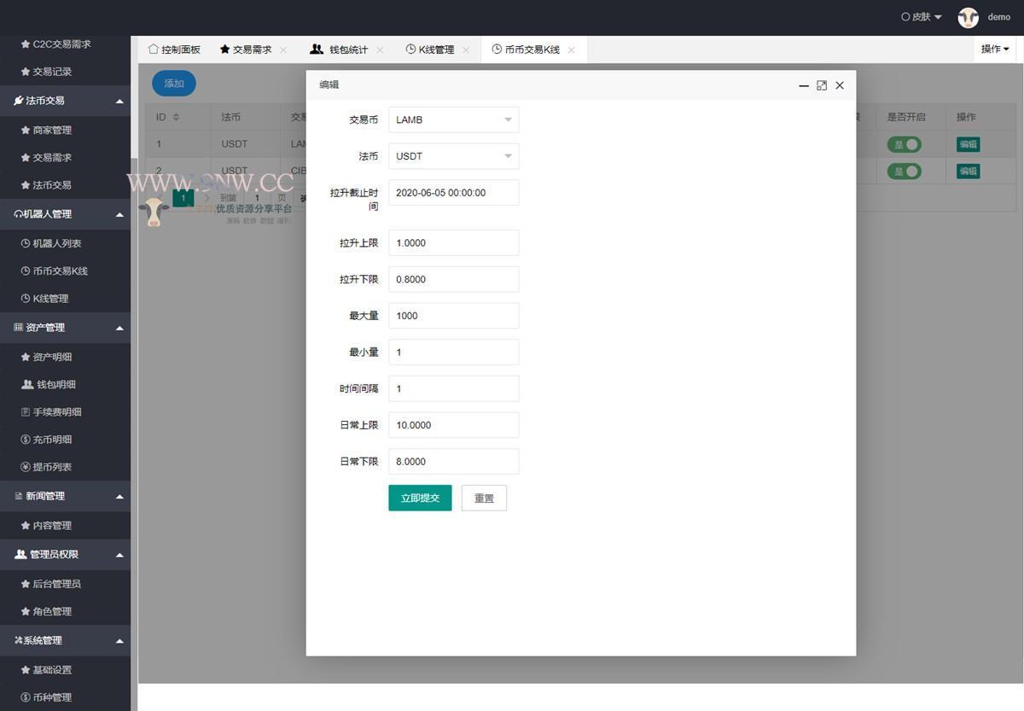The height and width of the screenshot is (711, 1024).
Task: Open the 皮肤 skin selector
Action: [922, 17]
